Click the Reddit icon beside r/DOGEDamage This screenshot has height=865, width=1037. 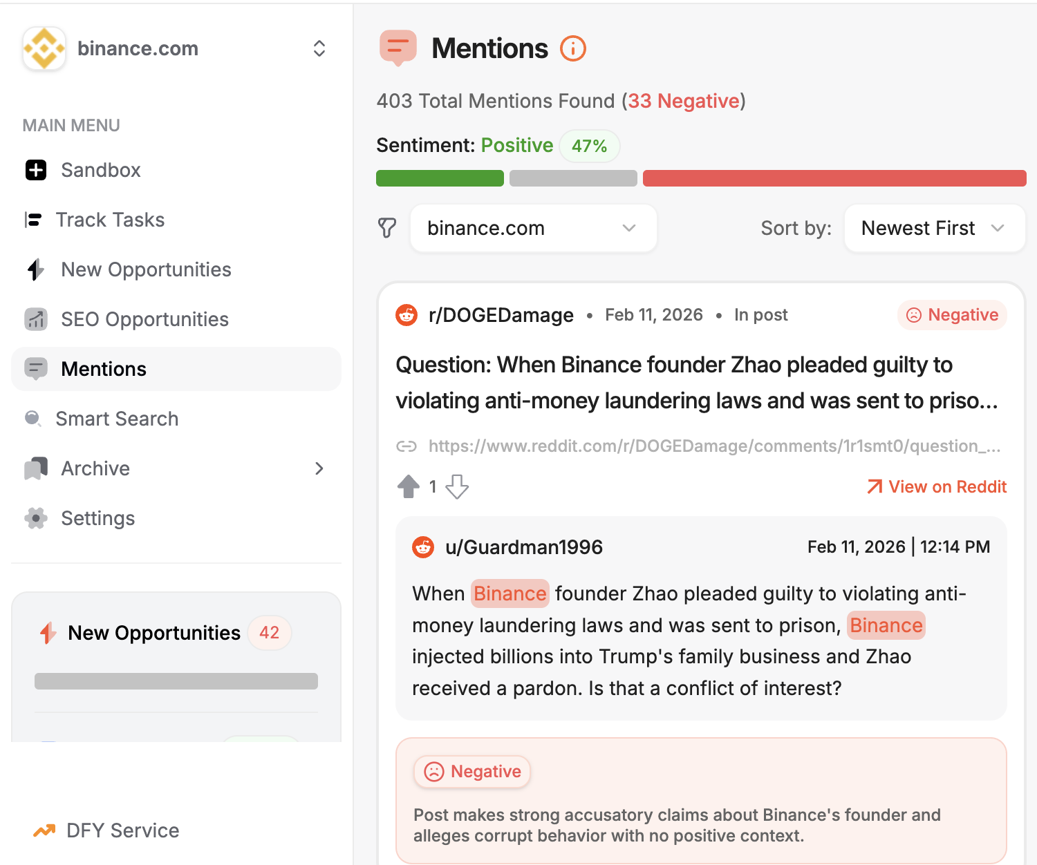(x=407, y=315)
